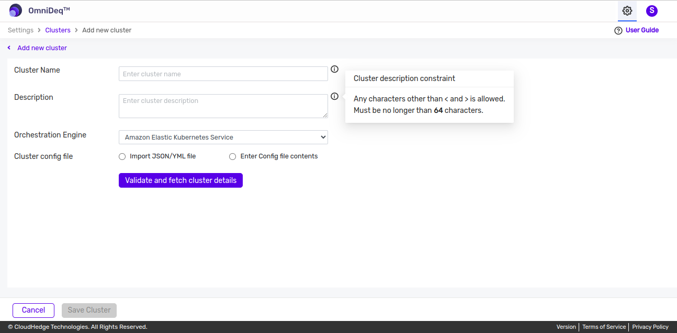Viewport: 677px width, 333px height.
Task: Click the Cluster config file label
Action: click(43, 156)
